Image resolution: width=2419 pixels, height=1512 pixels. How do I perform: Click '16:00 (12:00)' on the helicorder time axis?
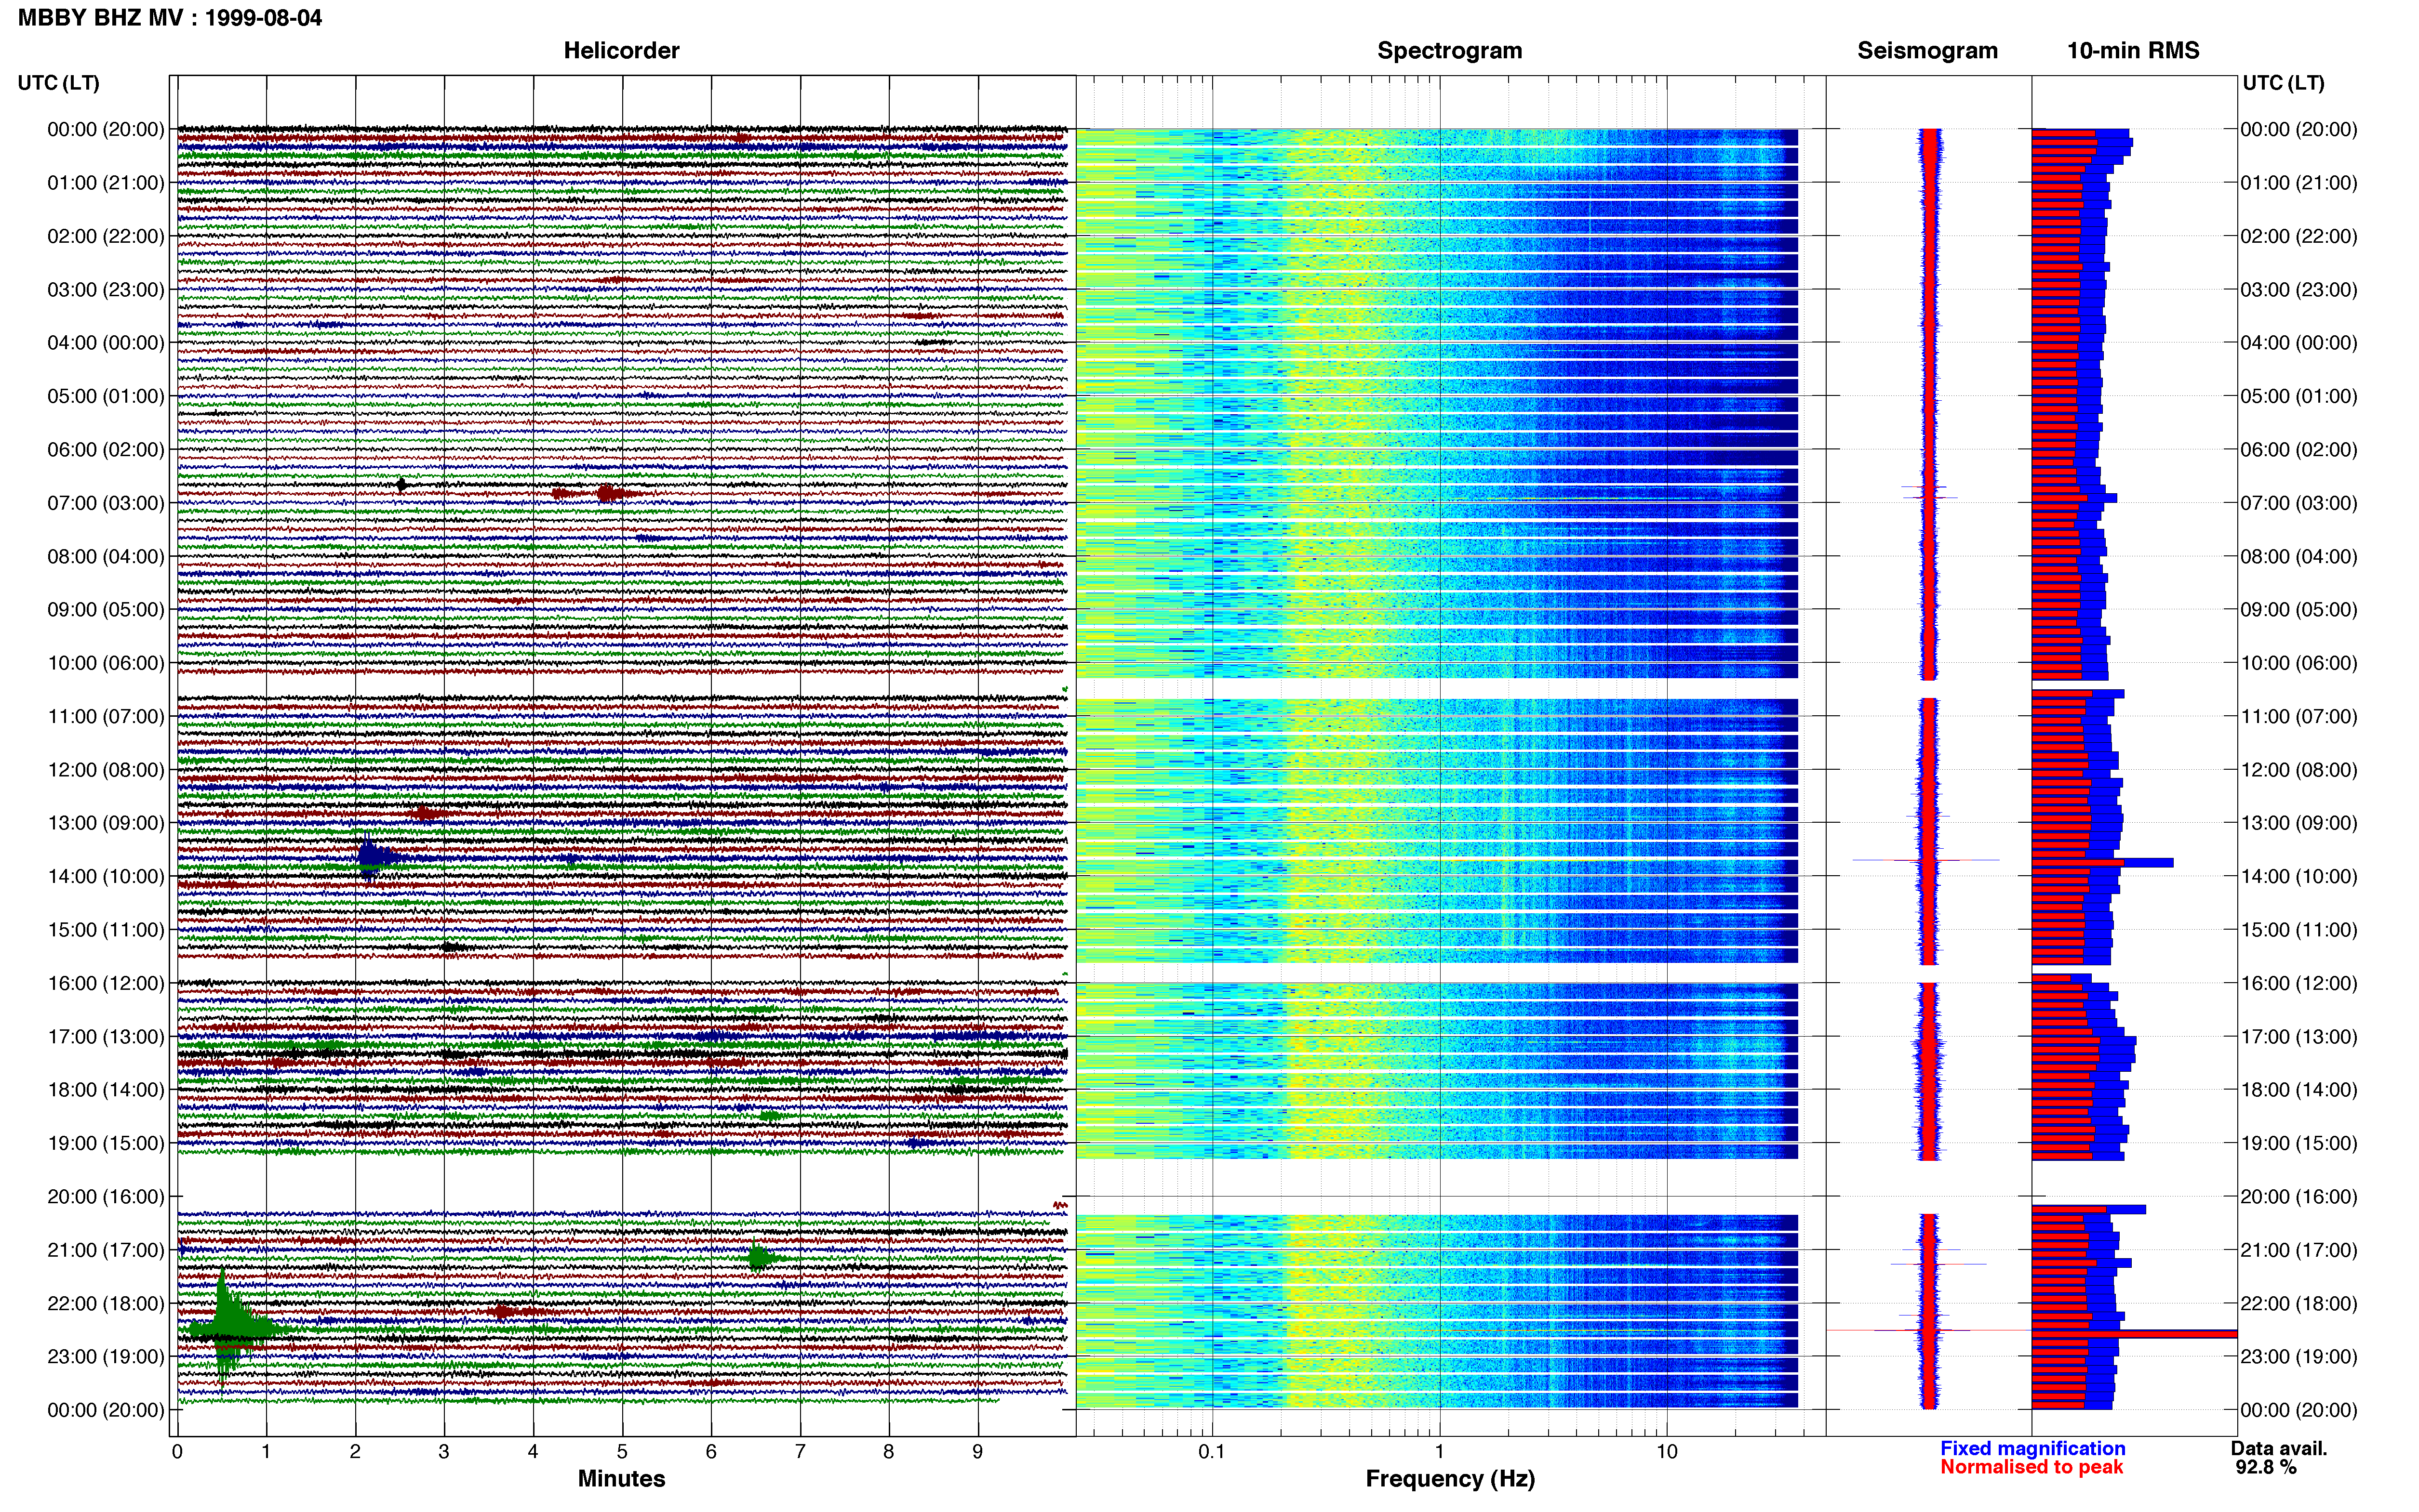click(106, 983)
